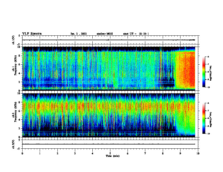Click the "VLF Spectra" plot title
The image size is (223, 172).
tap(32, 34)
